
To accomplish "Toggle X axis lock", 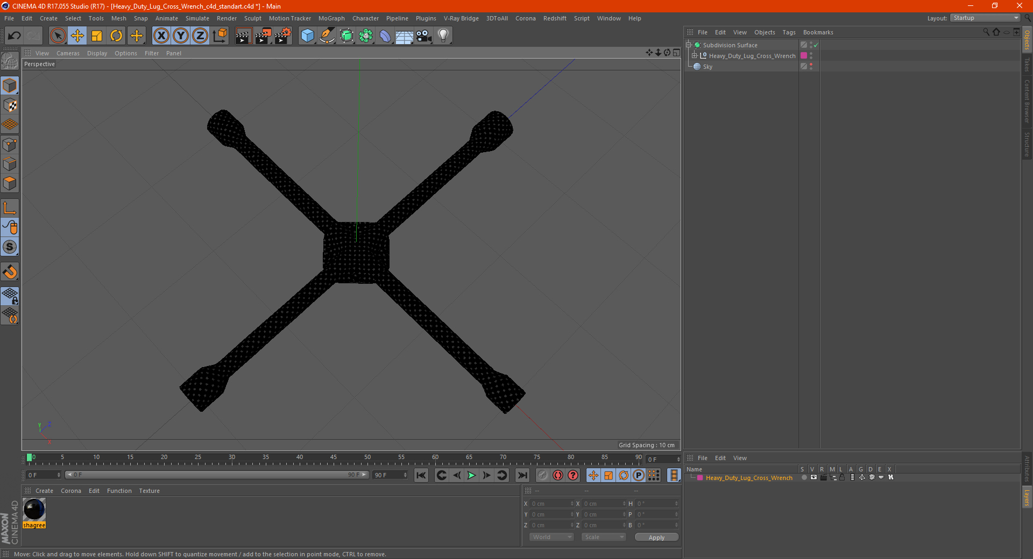I will coord(161,36).
